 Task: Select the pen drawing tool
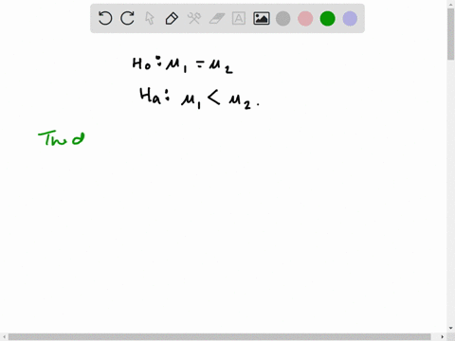point(172,18)
